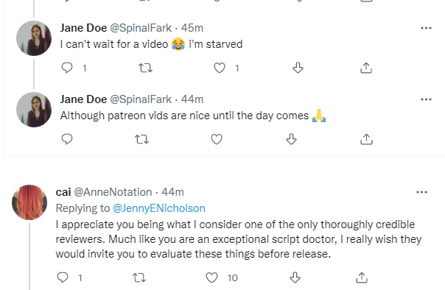Retweet cai's tweet
The height and width of the screenshot is (290, 445).
139,277
